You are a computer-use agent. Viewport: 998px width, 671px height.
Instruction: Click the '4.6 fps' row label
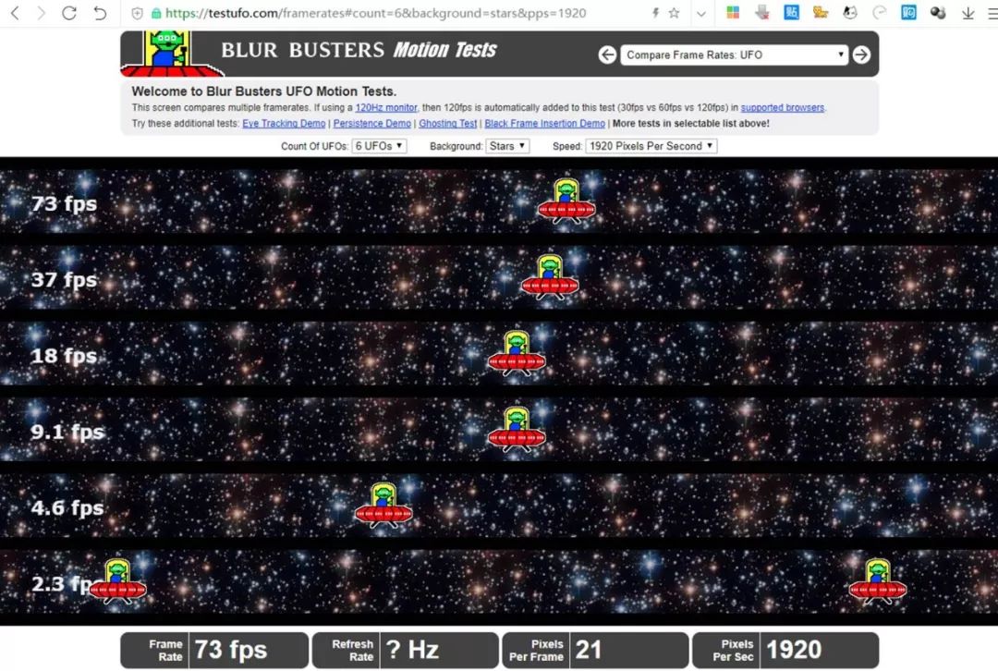tap(67, 508)
